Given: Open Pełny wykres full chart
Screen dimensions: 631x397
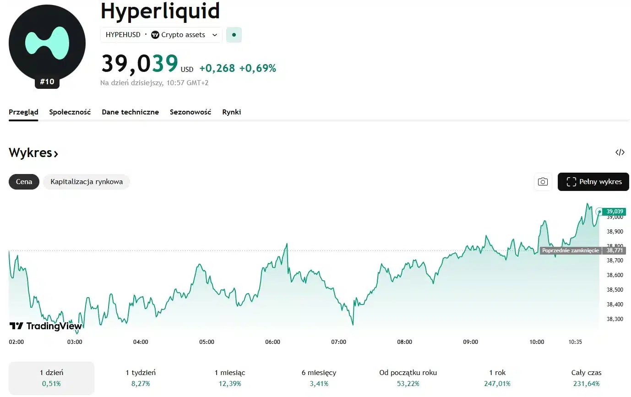Looking at the screenshot, I should coord(593,182).
